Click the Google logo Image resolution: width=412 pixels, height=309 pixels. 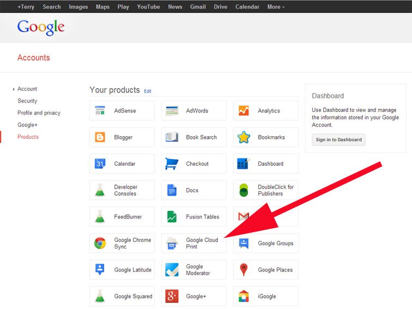coord(41,27)
